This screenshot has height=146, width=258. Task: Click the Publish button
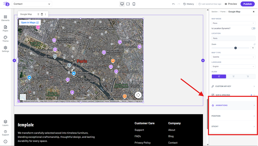coord(248,4)
